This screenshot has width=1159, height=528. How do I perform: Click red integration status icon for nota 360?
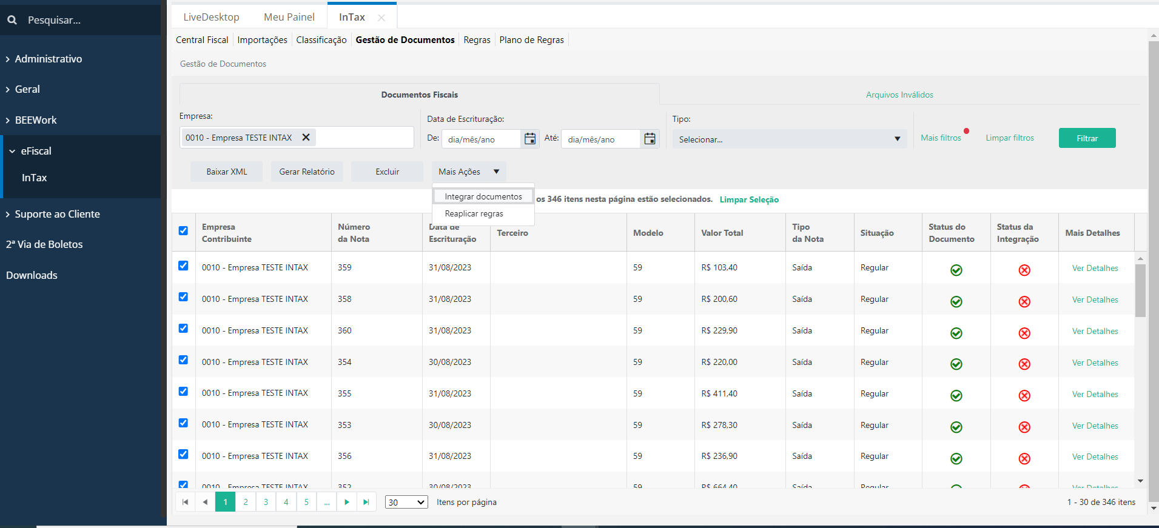(1024, 333)
